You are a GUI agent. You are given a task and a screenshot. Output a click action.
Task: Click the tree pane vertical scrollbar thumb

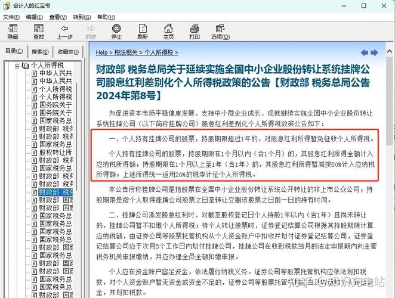(x=76, y=136)
